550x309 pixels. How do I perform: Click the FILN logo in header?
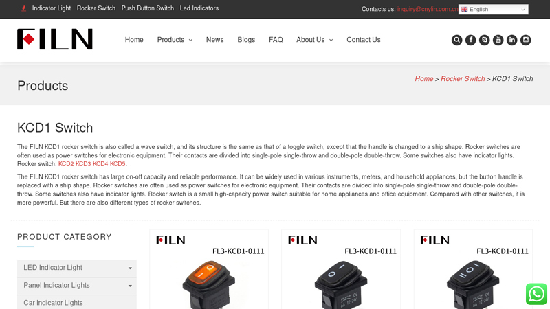[55, 39]
